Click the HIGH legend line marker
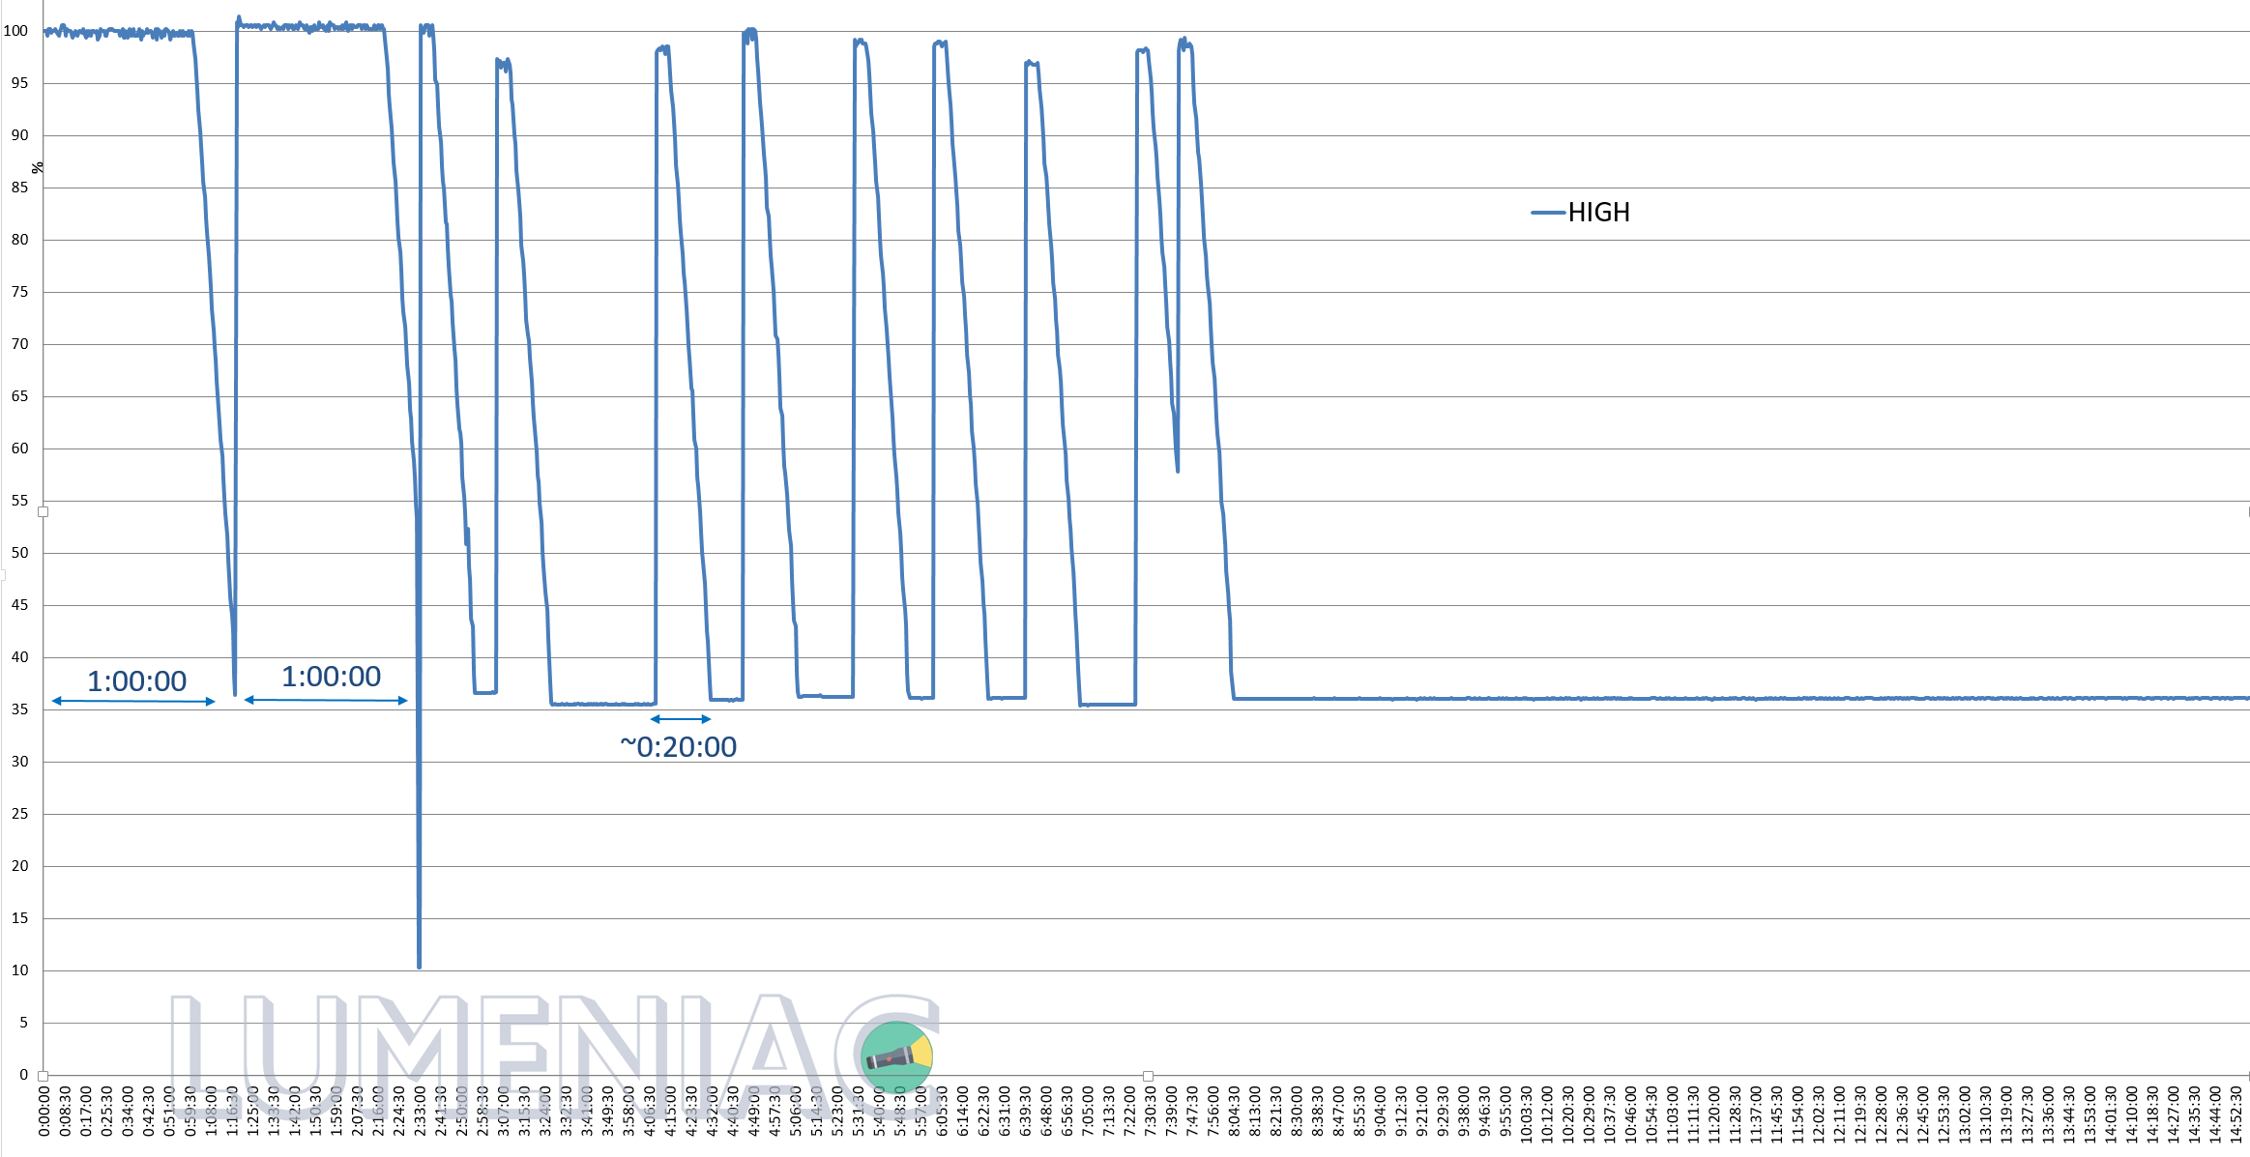2250x1157 pixels. click(1547, 213)
